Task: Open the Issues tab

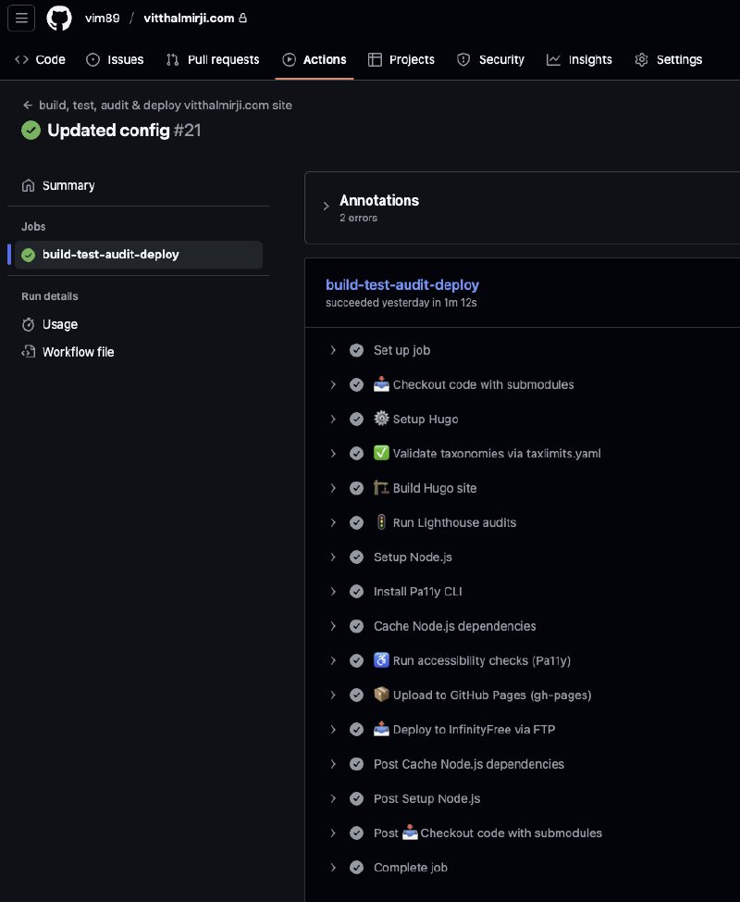Action: coord(115,60)
